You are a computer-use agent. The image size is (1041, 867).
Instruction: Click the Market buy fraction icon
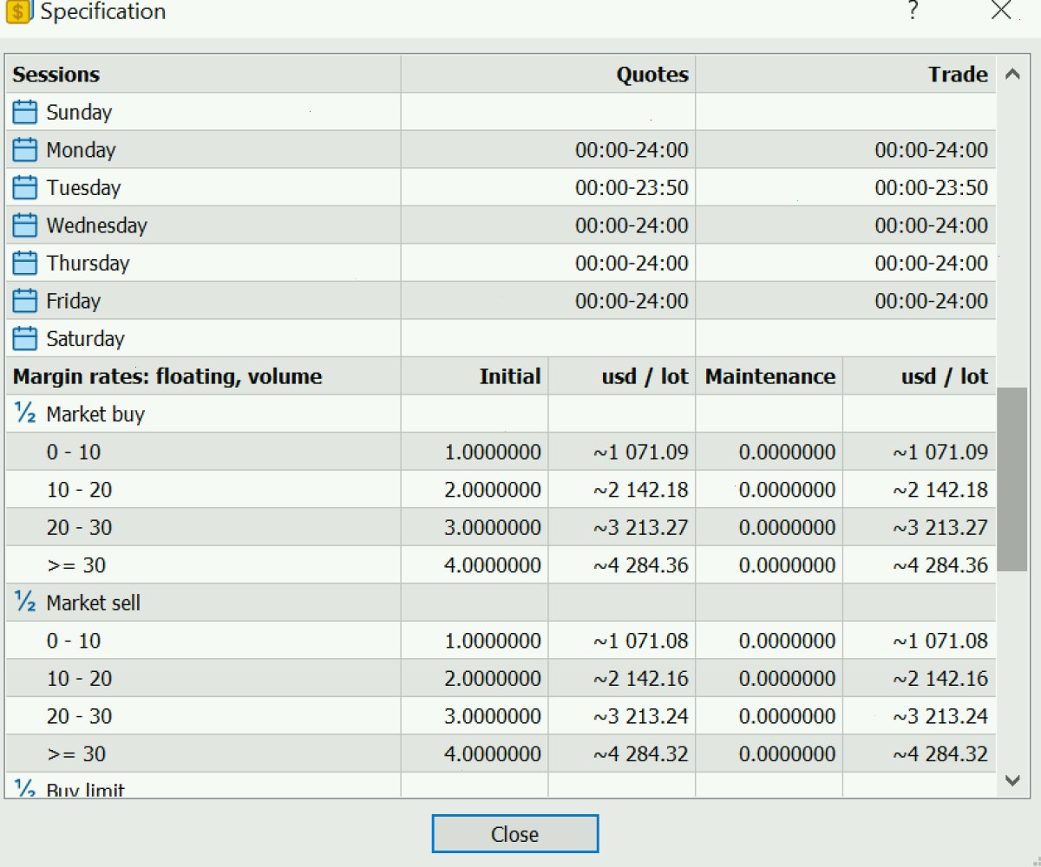pyautogui.click(x=25, y=414)
